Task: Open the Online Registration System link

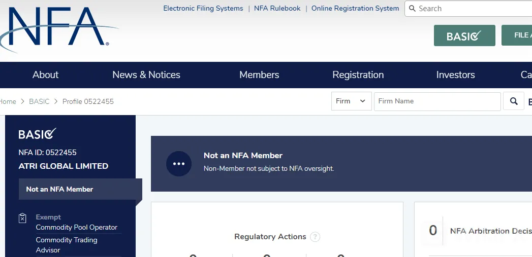Action: click(355, 9)
